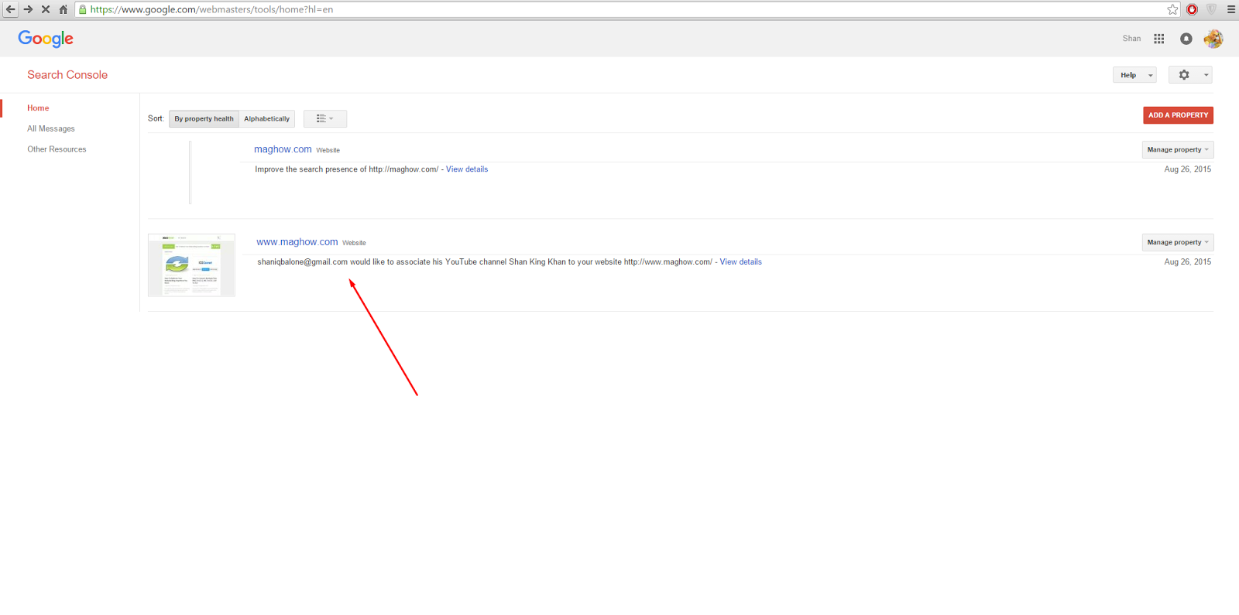Open the Google apps grid

click(1159, 39)
